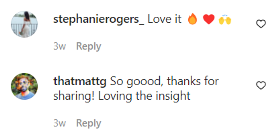Click the "Love it" comment text
278x139 pixels.
(x=165, y=19)
